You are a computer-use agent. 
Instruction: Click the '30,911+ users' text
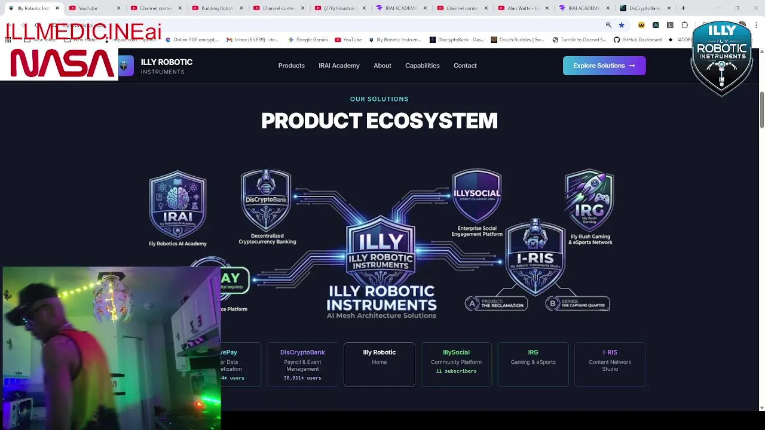(x=302, y=378)
